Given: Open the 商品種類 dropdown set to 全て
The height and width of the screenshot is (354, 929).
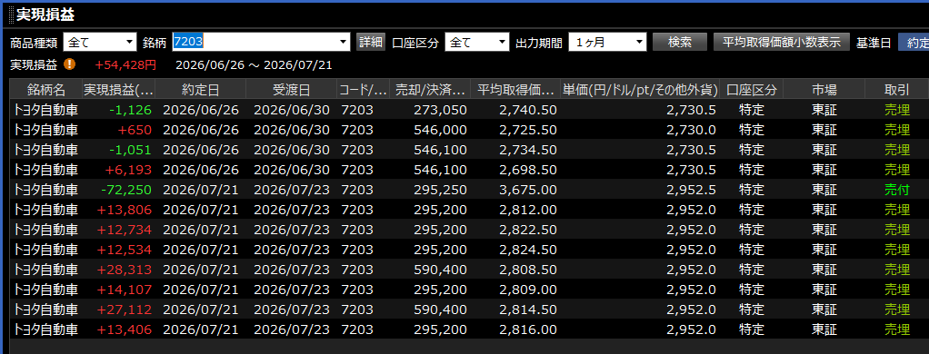Looking at the screenshot, I should click(x=100, y=42).
